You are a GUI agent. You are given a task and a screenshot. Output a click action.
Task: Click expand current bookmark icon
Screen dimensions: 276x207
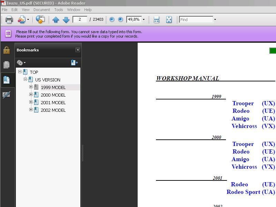[x=74, y=62]
